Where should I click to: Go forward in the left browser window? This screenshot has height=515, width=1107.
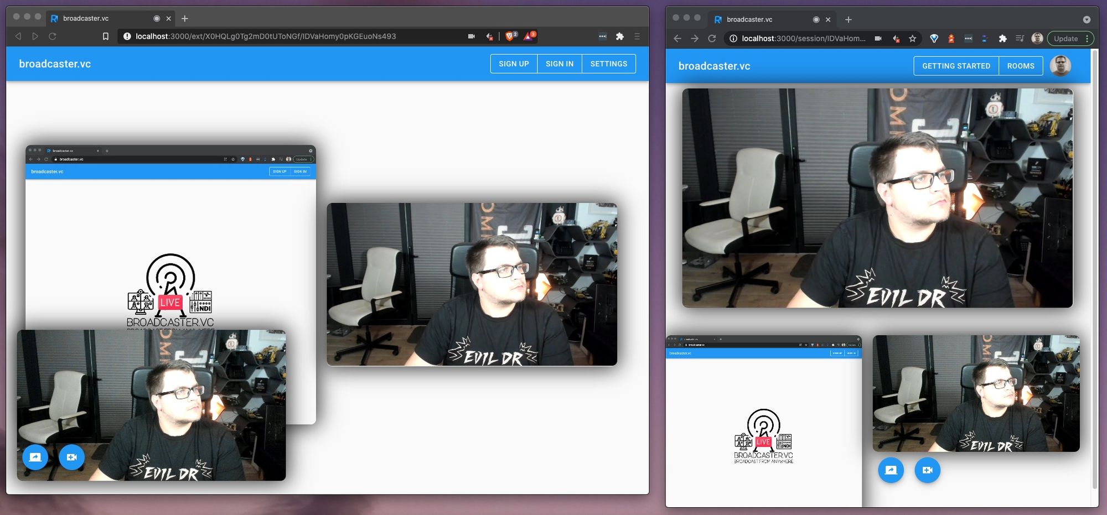[x=35, y=36]
